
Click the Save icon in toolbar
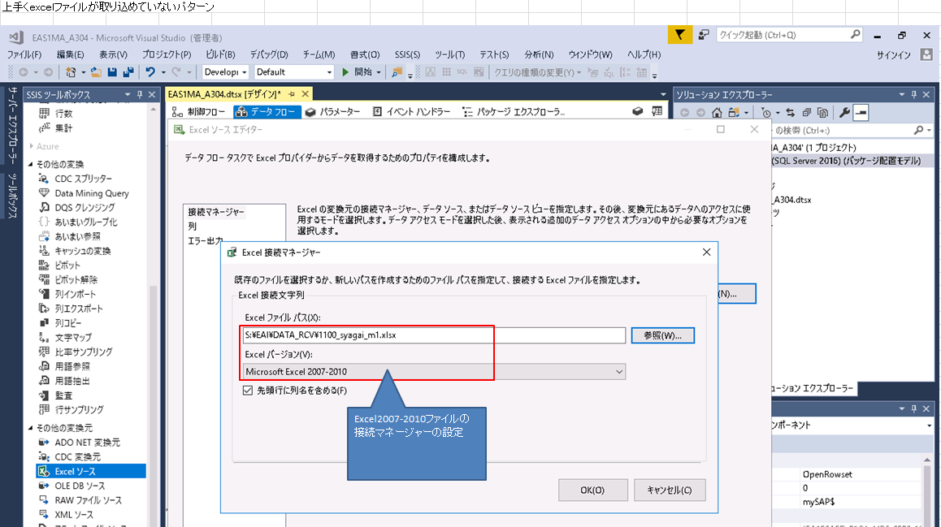click(112, 72)
